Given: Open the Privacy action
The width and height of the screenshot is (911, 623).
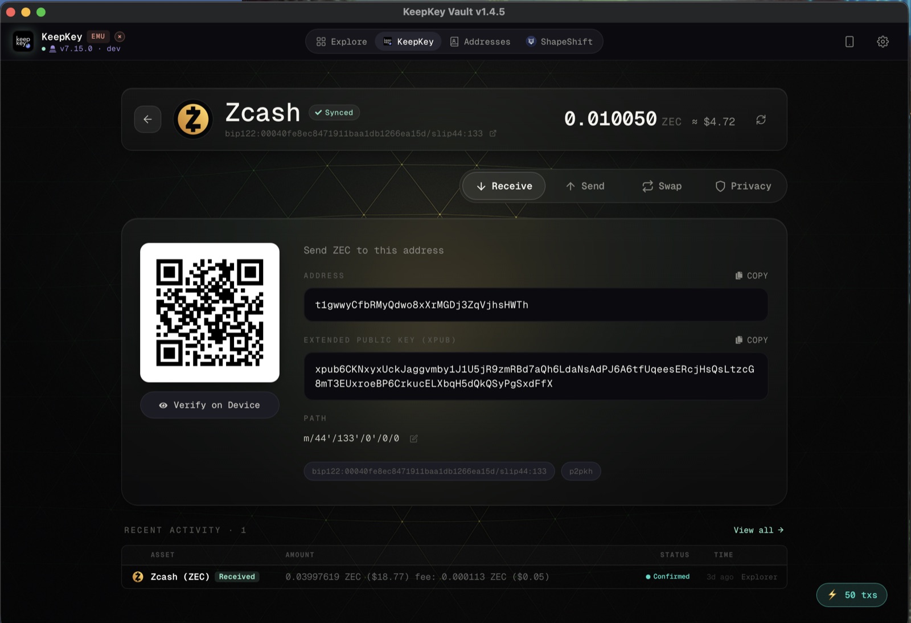Looking at the screenshot, I should click(x=743, y=186).
